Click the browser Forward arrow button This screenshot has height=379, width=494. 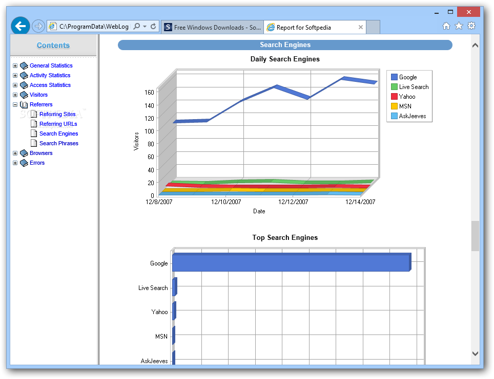38,26
